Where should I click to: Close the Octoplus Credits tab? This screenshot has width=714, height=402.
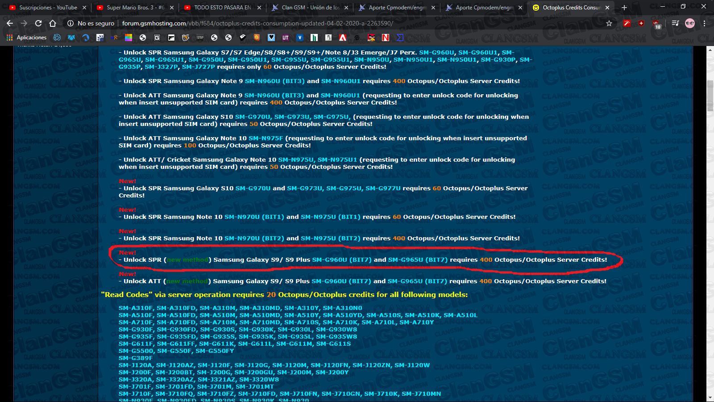pos(607,8)
